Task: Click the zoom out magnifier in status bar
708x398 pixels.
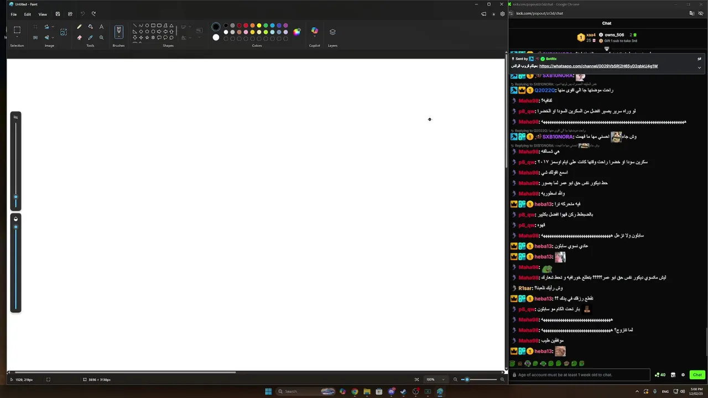Action: click(x=455, y=379)
